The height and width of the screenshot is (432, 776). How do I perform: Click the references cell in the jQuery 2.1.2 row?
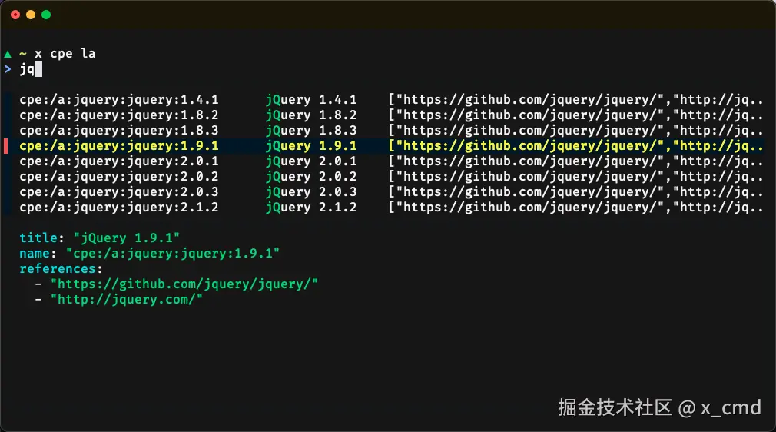(575, 207)
